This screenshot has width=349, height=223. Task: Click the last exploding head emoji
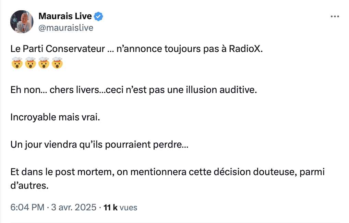click(57, 63)
